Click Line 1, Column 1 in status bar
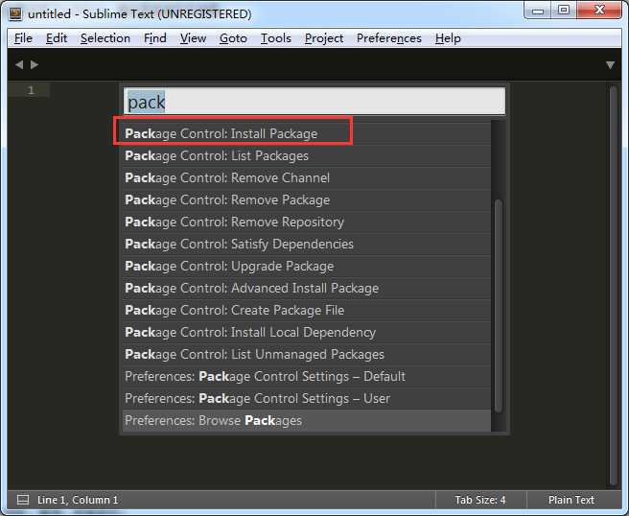 point(78,500)
